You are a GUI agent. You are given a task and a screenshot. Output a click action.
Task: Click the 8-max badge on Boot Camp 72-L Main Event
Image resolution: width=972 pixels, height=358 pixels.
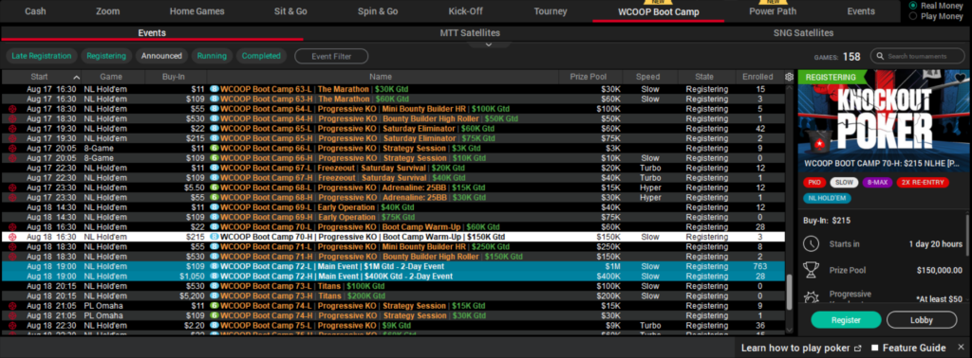pos(214,266)
